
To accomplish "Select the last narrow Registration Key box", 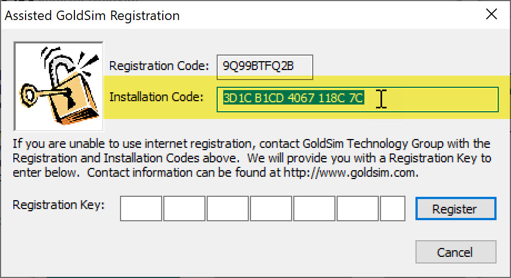I will point(393,209).
